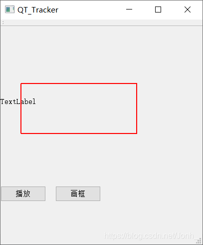Select the TextLabel text
Screen dimensions: 203x245
[x=18, y=101]
